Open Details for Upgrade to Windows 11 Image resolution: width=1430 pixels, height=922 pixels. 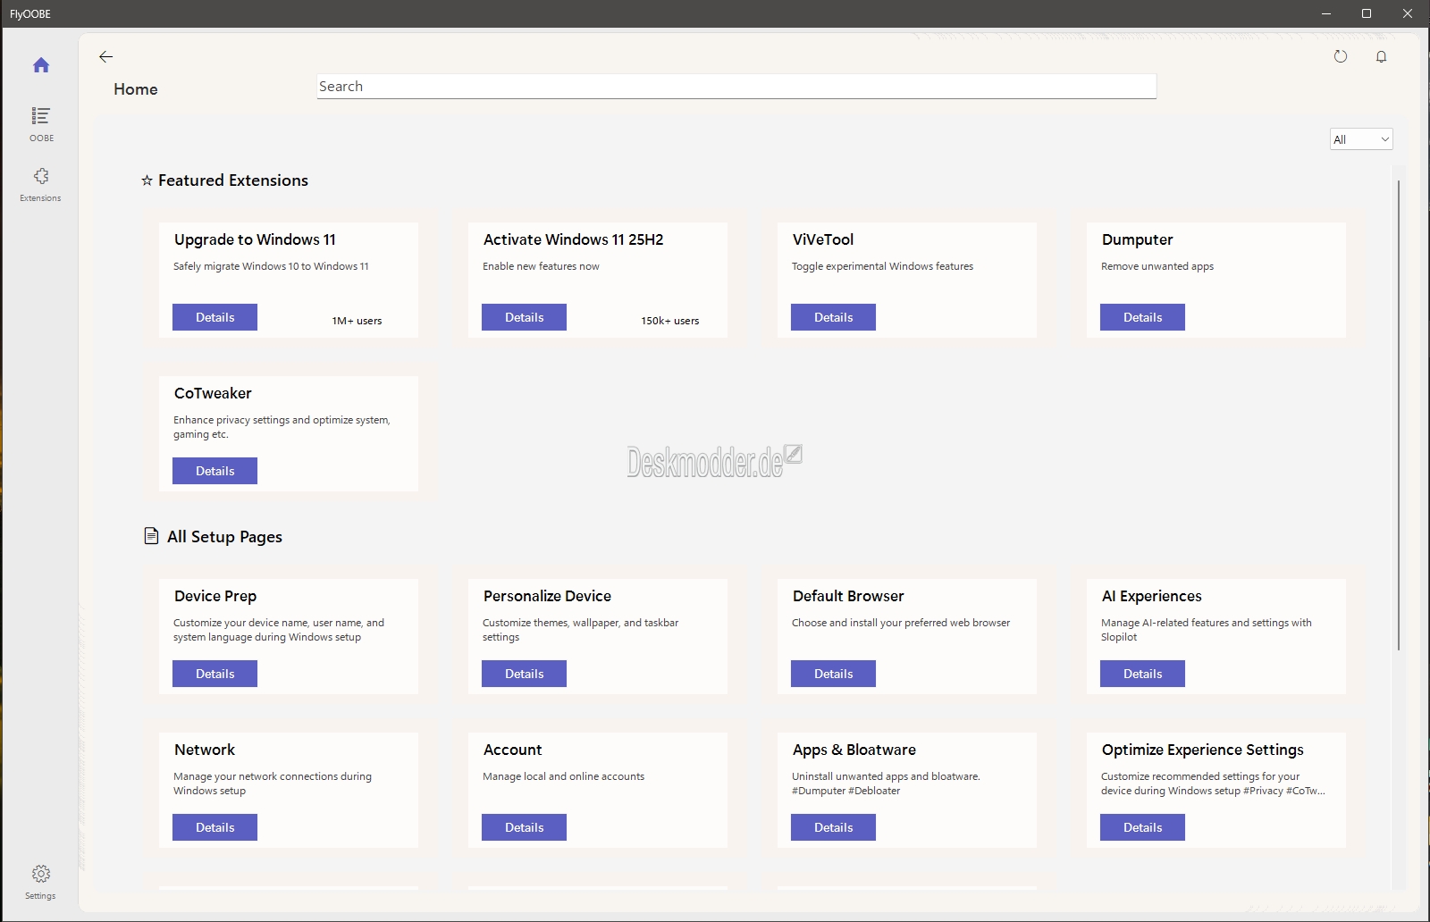214,317
